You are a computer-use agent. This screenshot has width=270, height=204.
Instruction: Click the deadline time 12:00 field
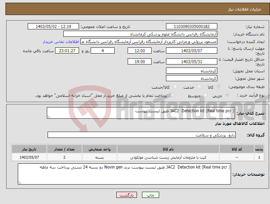(x=140, y=50)
